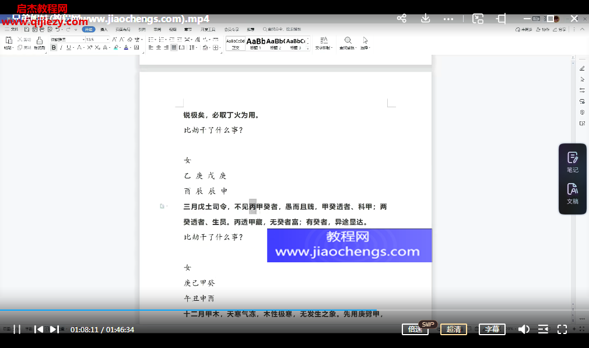Seek on the blue video progress bar
This screenshot has width=589, height=348.
click(x=188, y=310)
